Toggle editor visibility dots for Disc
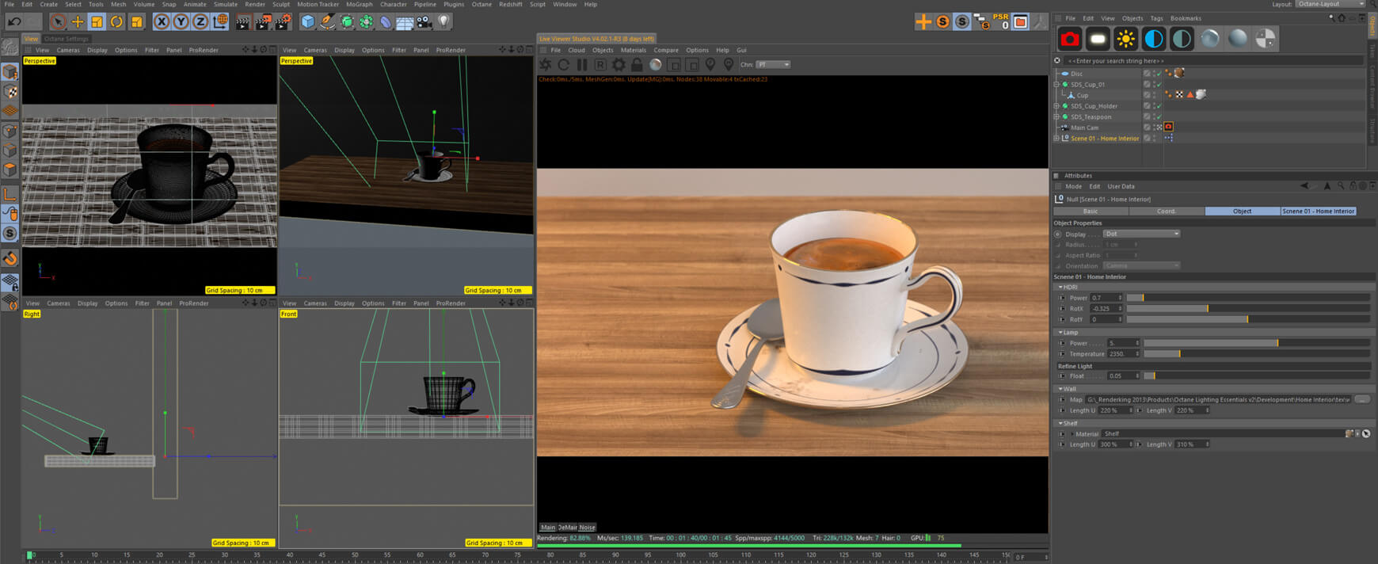Image resolution: width=1378 pixels, height=564 pixels. coord(1155,74)
